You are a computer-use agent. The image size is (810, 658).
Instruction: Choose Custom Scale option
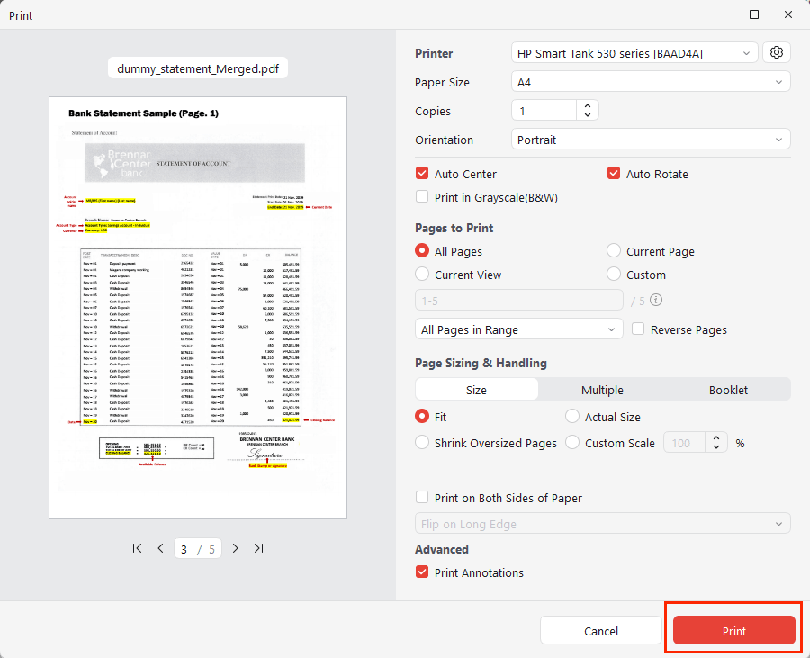[572, 443]
